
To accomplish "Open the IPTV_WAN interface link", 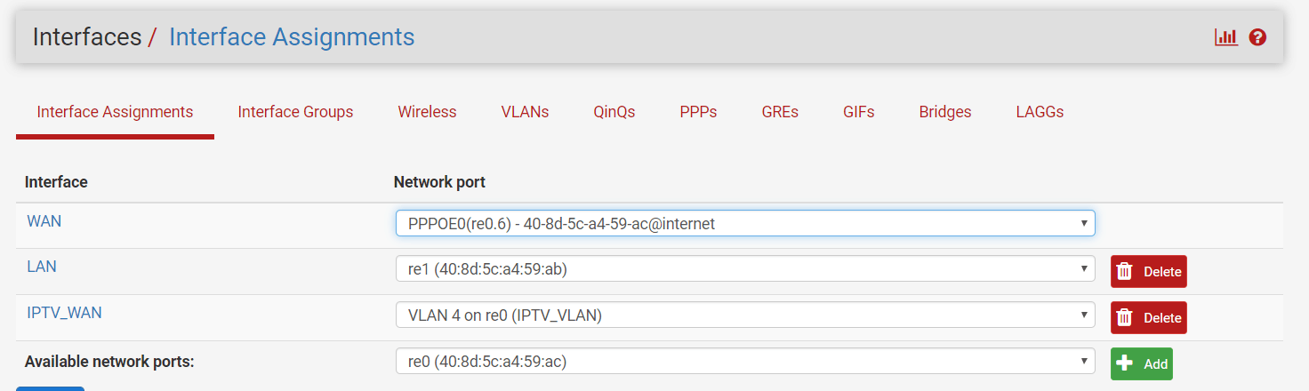I will (64, 313).
